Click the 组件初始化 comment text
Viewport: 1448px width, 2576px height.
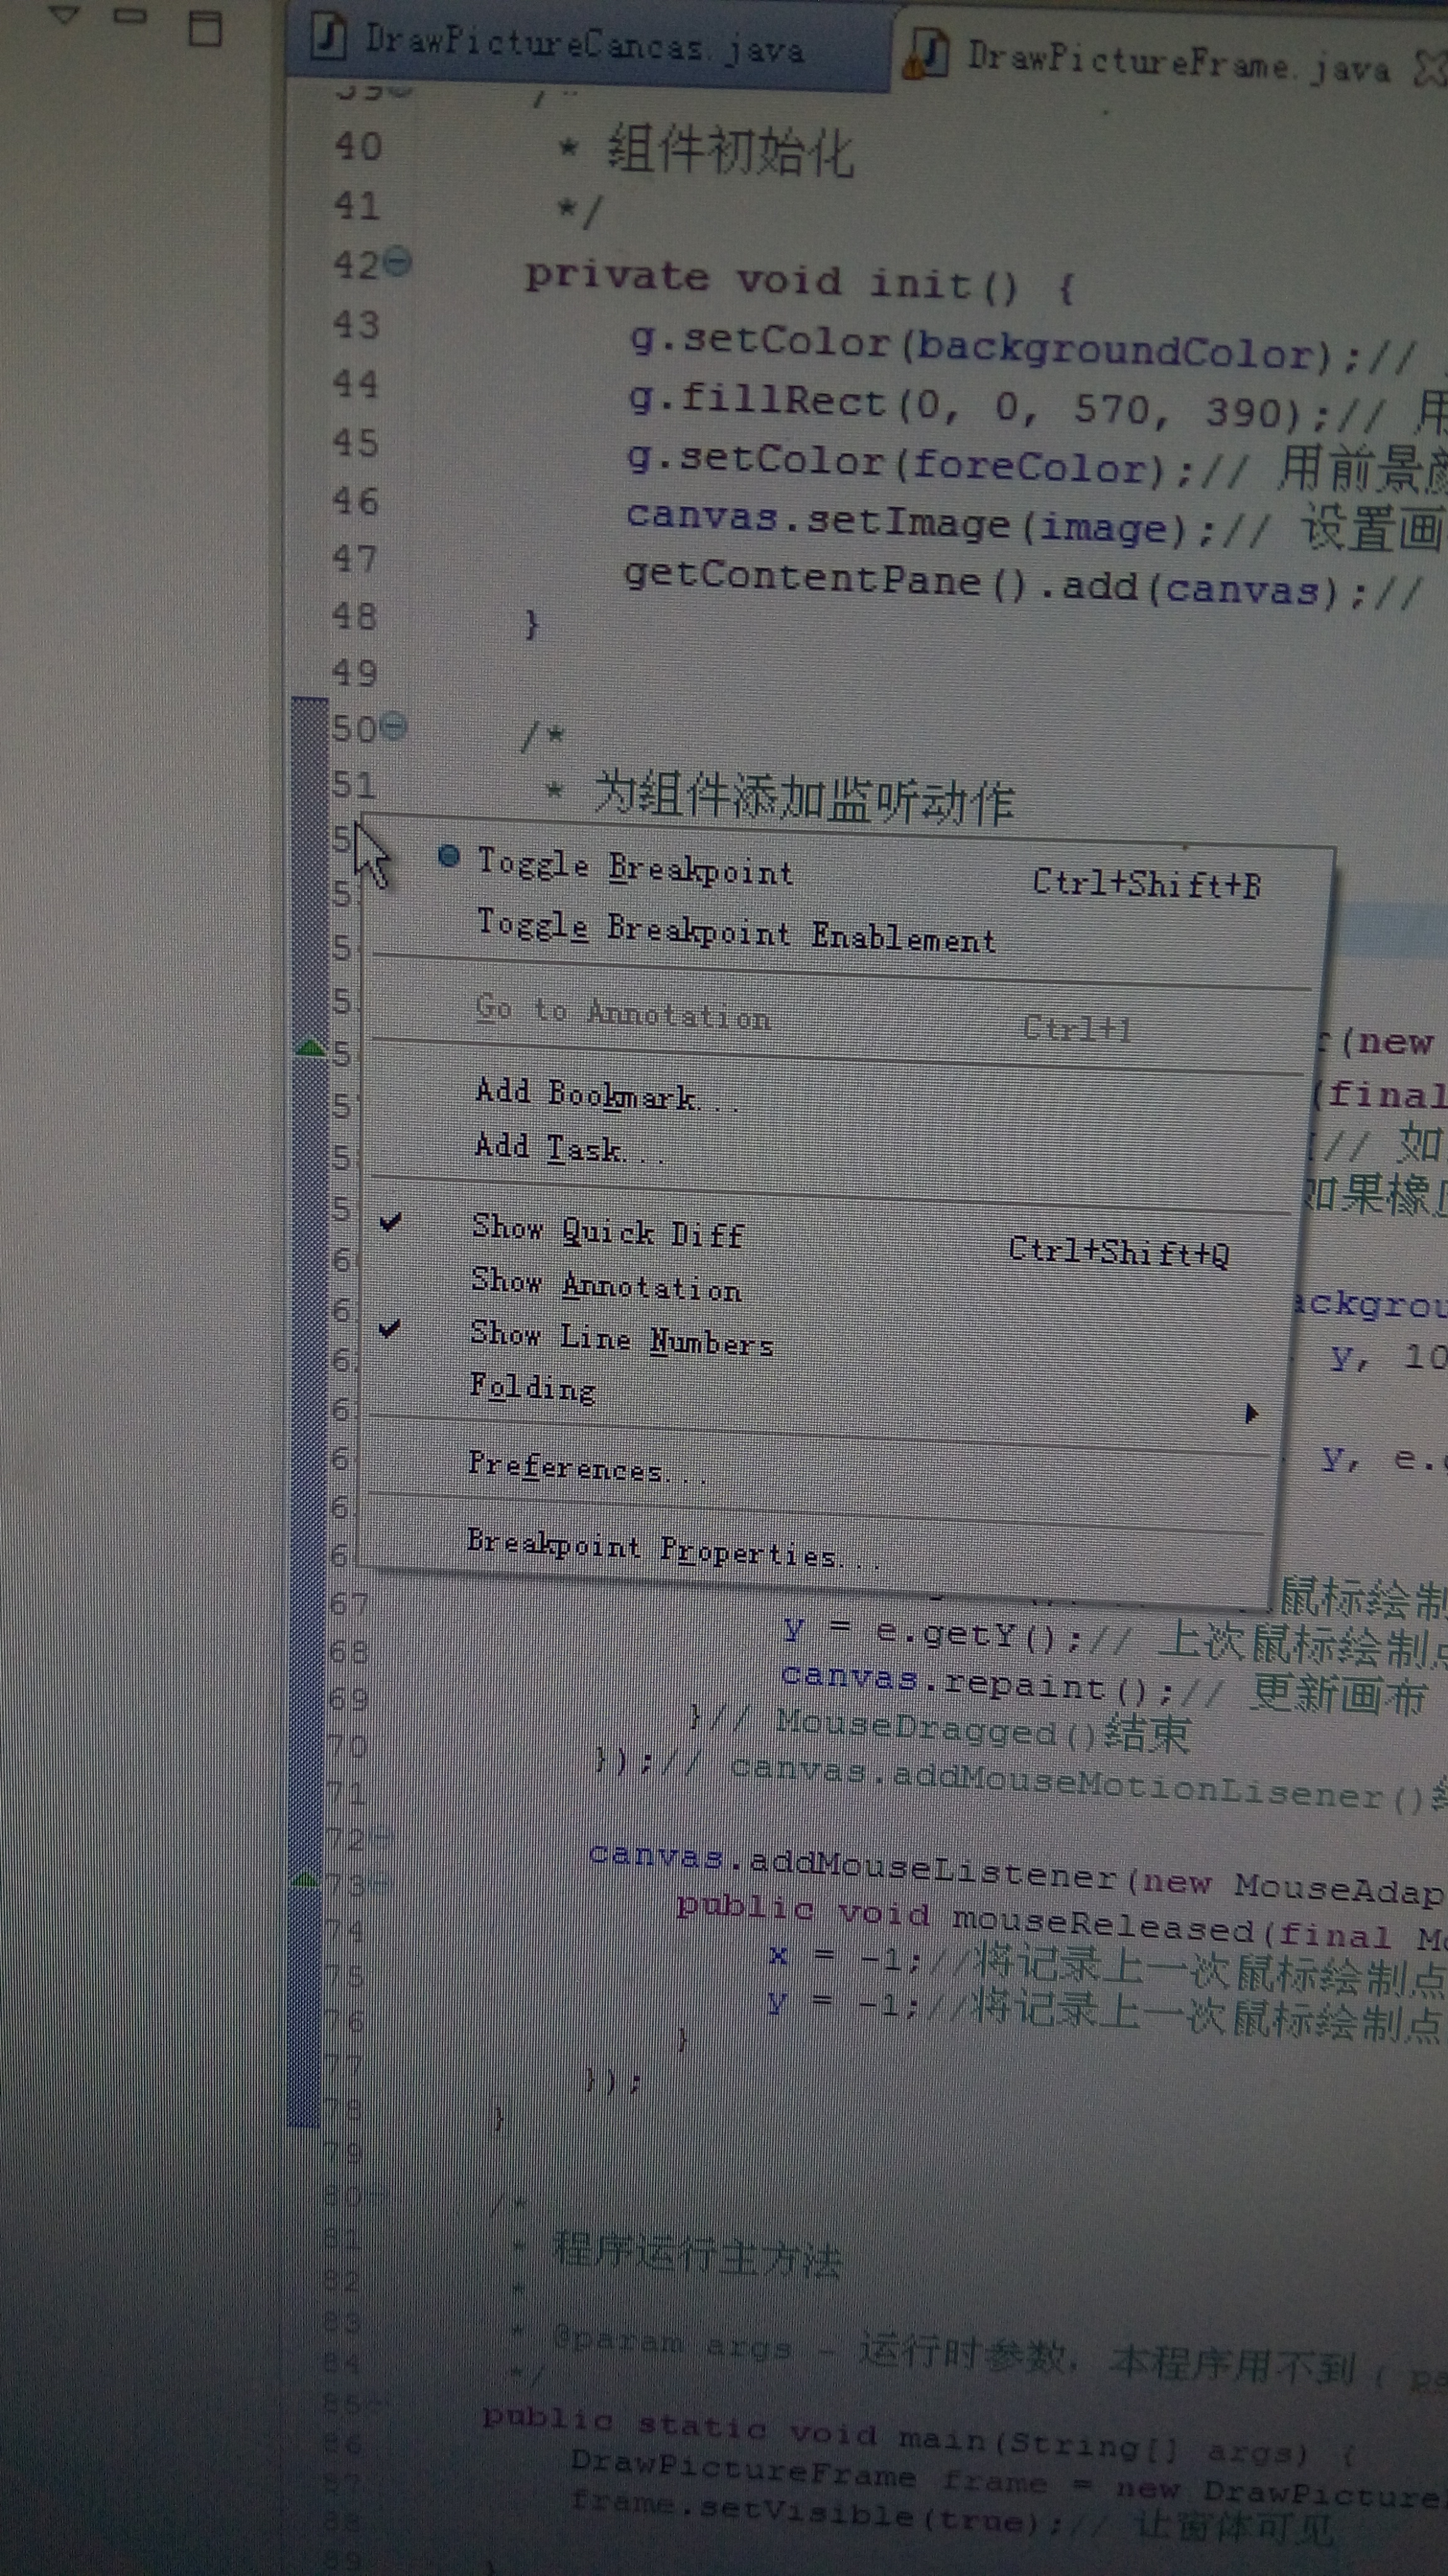point(730,152)
